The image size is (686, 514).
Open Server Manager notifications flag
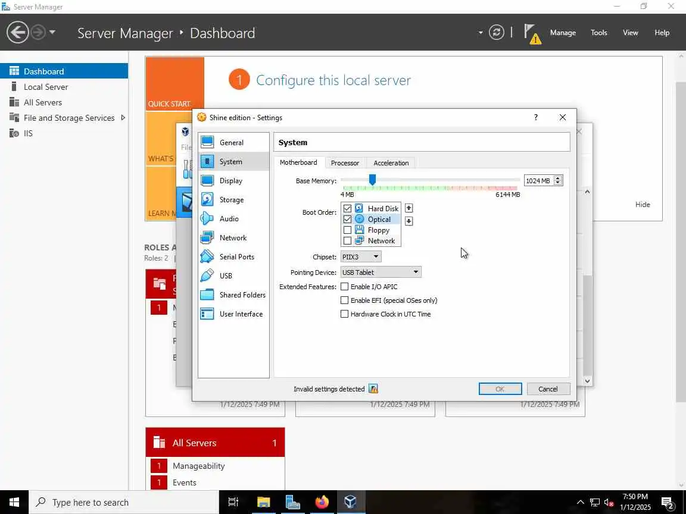pos(532,34)
